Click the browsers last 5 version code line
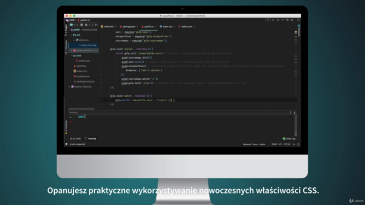 pos(144,71)
